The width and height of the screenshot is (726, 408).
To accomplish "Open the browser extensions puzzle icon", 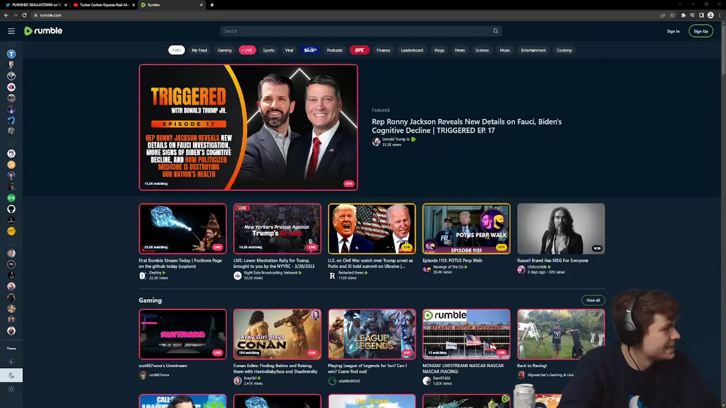I will (683, 15).
